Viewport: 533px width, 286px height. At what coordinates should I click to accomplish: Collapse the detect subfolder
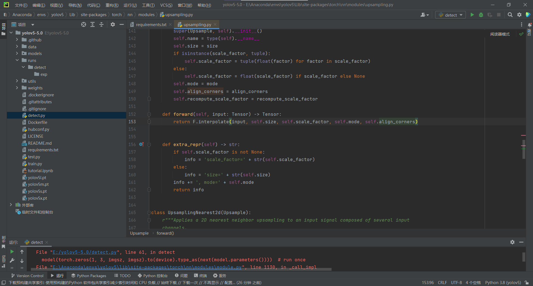23,67
